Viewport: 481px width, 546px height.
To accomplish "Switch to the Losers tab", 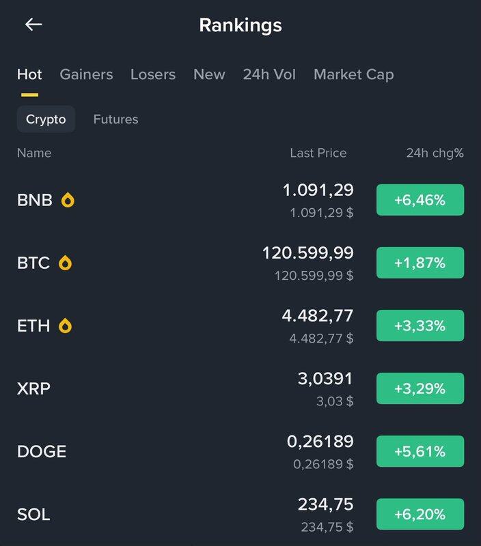I will point(153,74).
